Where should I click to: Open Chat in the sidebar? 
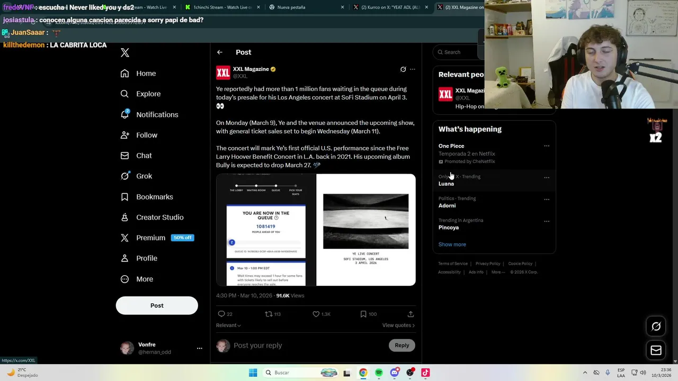coord(136,156)
